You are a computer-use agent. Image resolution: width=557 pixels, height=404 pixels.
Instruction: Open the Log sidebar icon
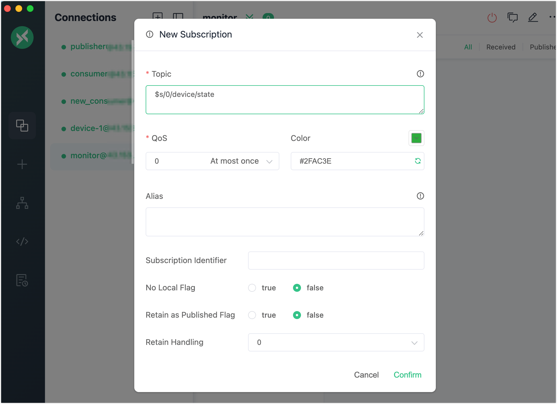click(22, 280)
